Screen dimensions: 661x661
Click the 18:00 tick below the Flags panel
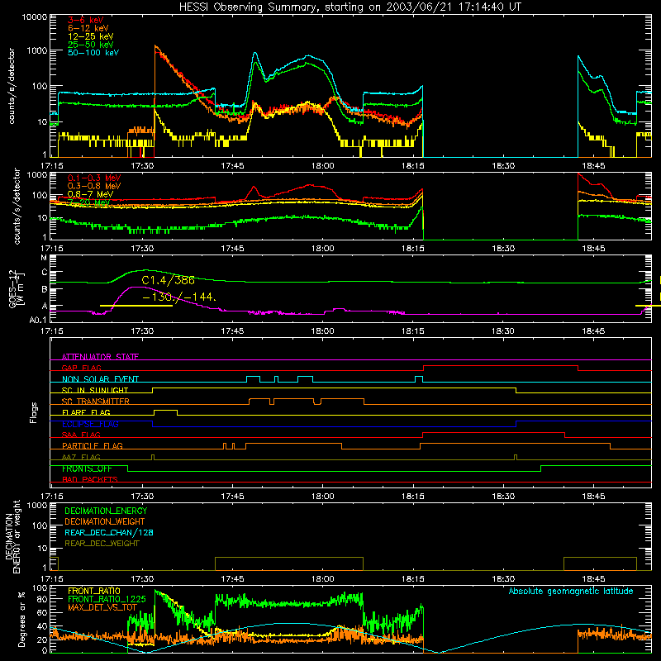[x=323, y=497]
